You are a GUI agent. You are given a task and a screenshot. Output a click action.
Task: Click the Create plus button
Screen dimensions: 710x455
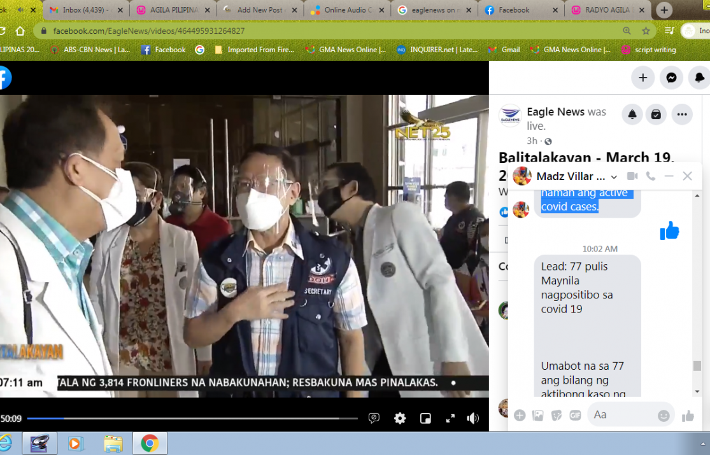(x=643, y=78)
